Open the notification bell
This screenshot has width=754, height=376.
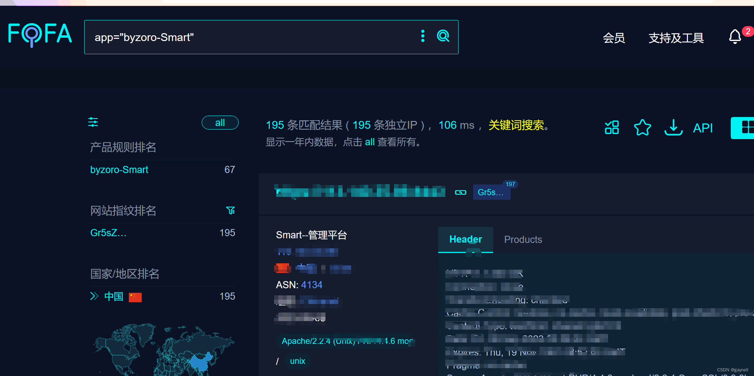coord(735,36)
